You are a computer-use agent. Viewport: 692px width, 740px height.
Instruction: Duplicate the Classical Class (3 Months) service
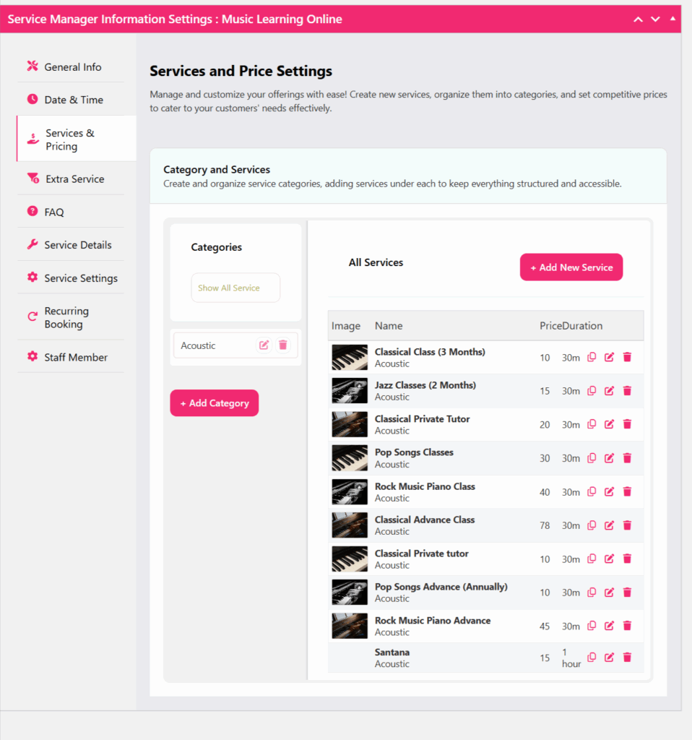click(592, 357)
